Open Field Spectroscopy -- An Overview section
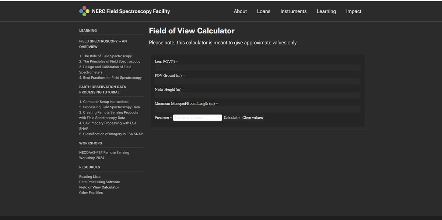This screenshot has height=220, width=442. coord(103,44)
